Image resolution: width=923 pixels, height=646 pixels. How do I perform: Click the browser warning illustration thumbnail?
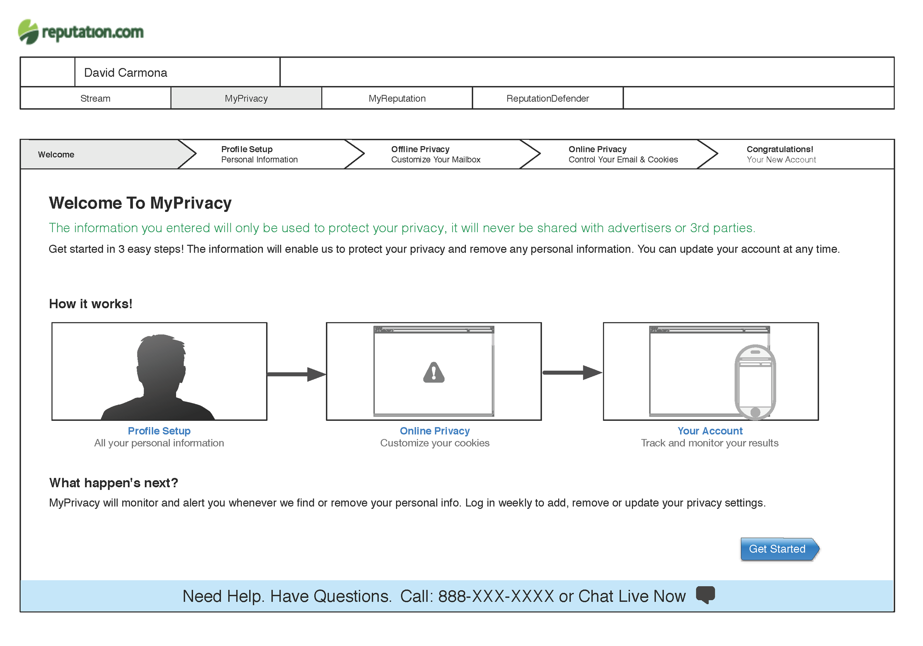click(434, 371)
